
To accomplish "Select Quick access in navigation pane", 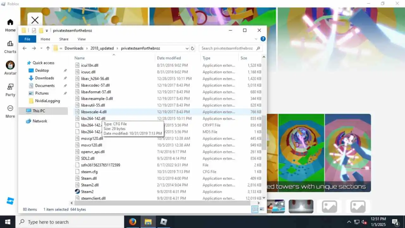I will pyautogui.click(x=43, y=63).
